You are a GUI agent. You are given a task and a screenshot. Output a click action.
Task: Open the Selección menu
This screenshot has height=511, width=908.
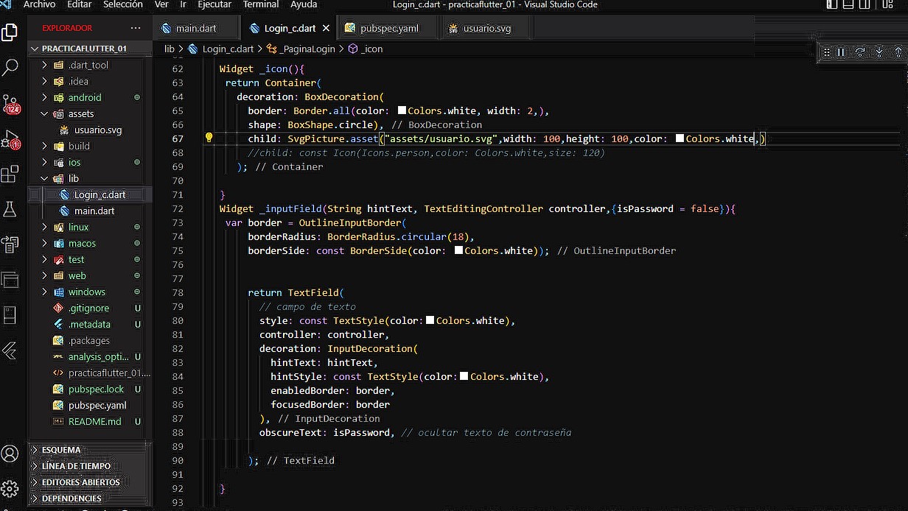123,4
